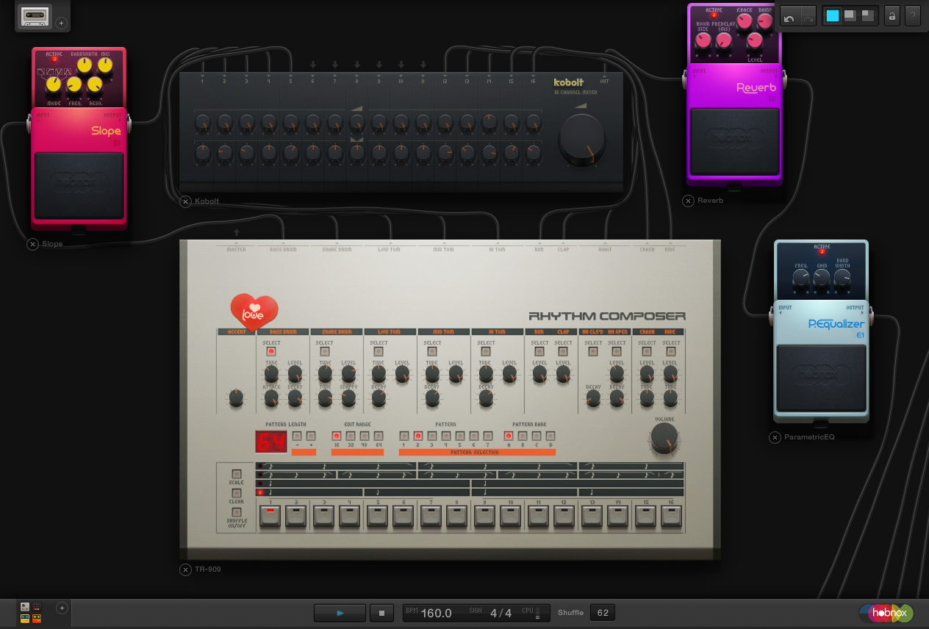
Task: Toggle the Mid Tom select button
Action: point(432,352)
